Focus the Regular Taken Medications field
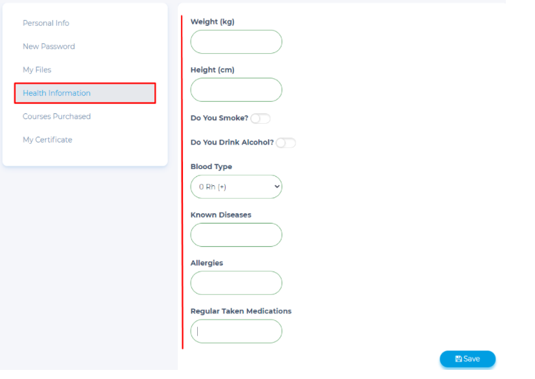 pyautogui.click(x=236, y=331)
